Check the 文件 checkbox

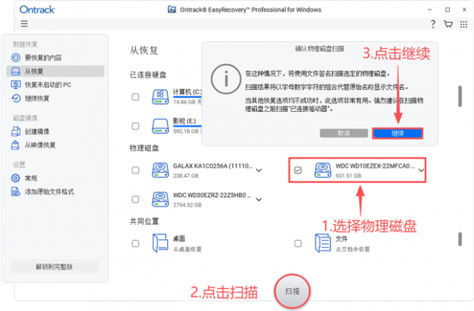click(x=298, y=244)
